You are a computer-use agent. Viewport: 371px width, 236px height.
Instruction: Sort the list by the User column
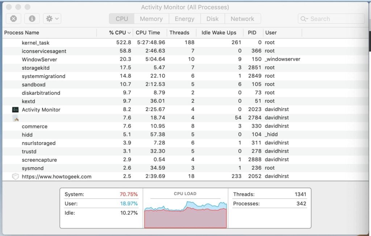tap(271, 33)
